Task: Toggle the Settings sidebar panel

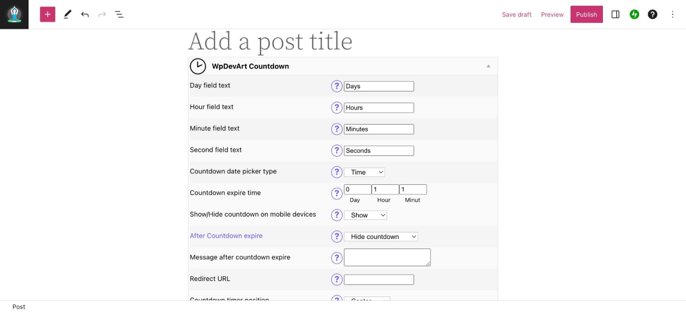Action: point(615,14)
